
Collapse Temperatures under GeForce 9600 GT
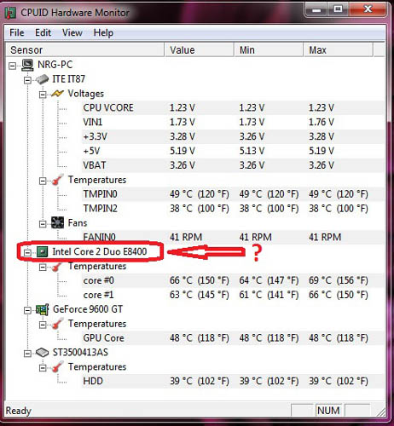tap(43, 325)
